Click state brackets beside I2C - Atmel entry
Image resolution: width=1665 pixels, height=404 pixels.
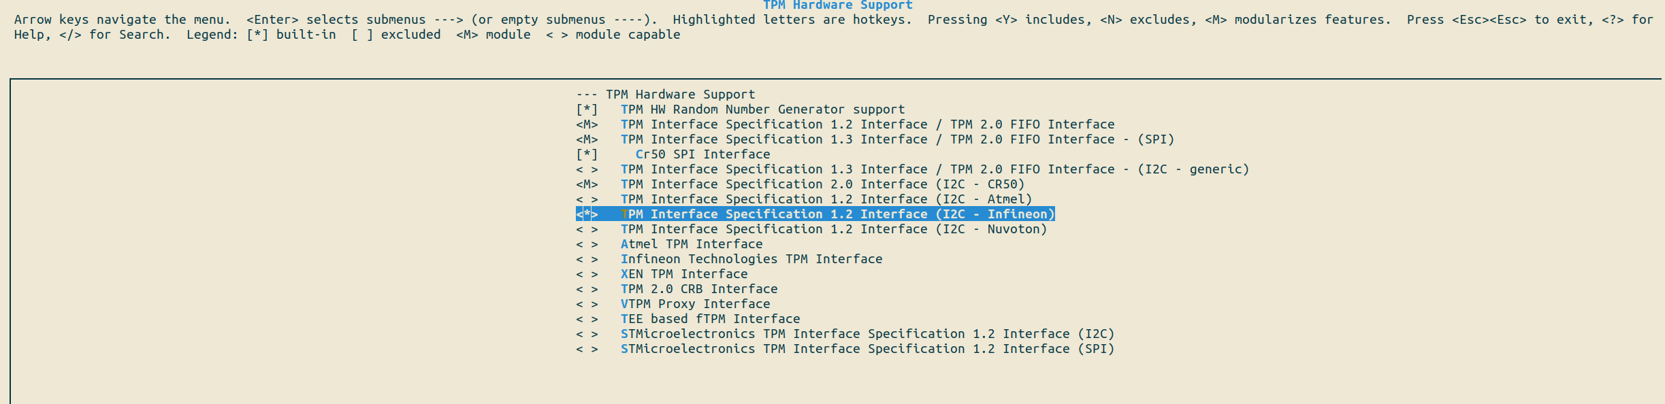[587, 199]
